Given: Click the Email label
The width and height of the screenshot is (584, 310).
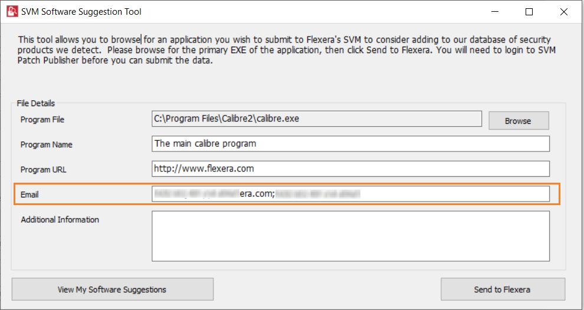Looking at the screenshot, I should click(x=29, y=194).
